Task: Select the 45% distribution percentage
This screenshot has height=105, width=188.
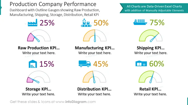Action: (101, 64)
